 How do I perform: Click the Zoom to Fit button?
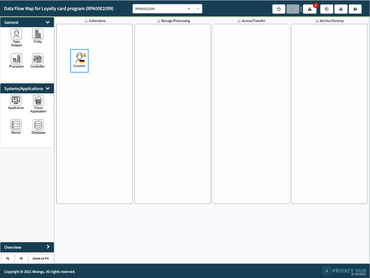[x=40, y=258]
